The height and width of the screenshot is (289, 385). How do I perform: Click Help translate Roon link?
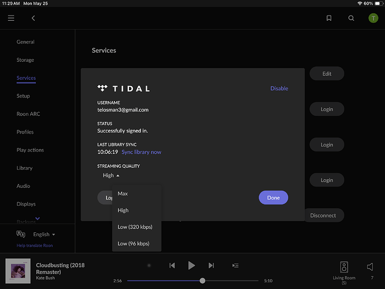click(35, 245)
